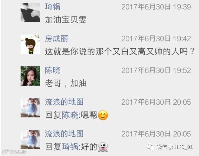
Task: Open second 流浪的地图 username link
Action: click(64, 134)
